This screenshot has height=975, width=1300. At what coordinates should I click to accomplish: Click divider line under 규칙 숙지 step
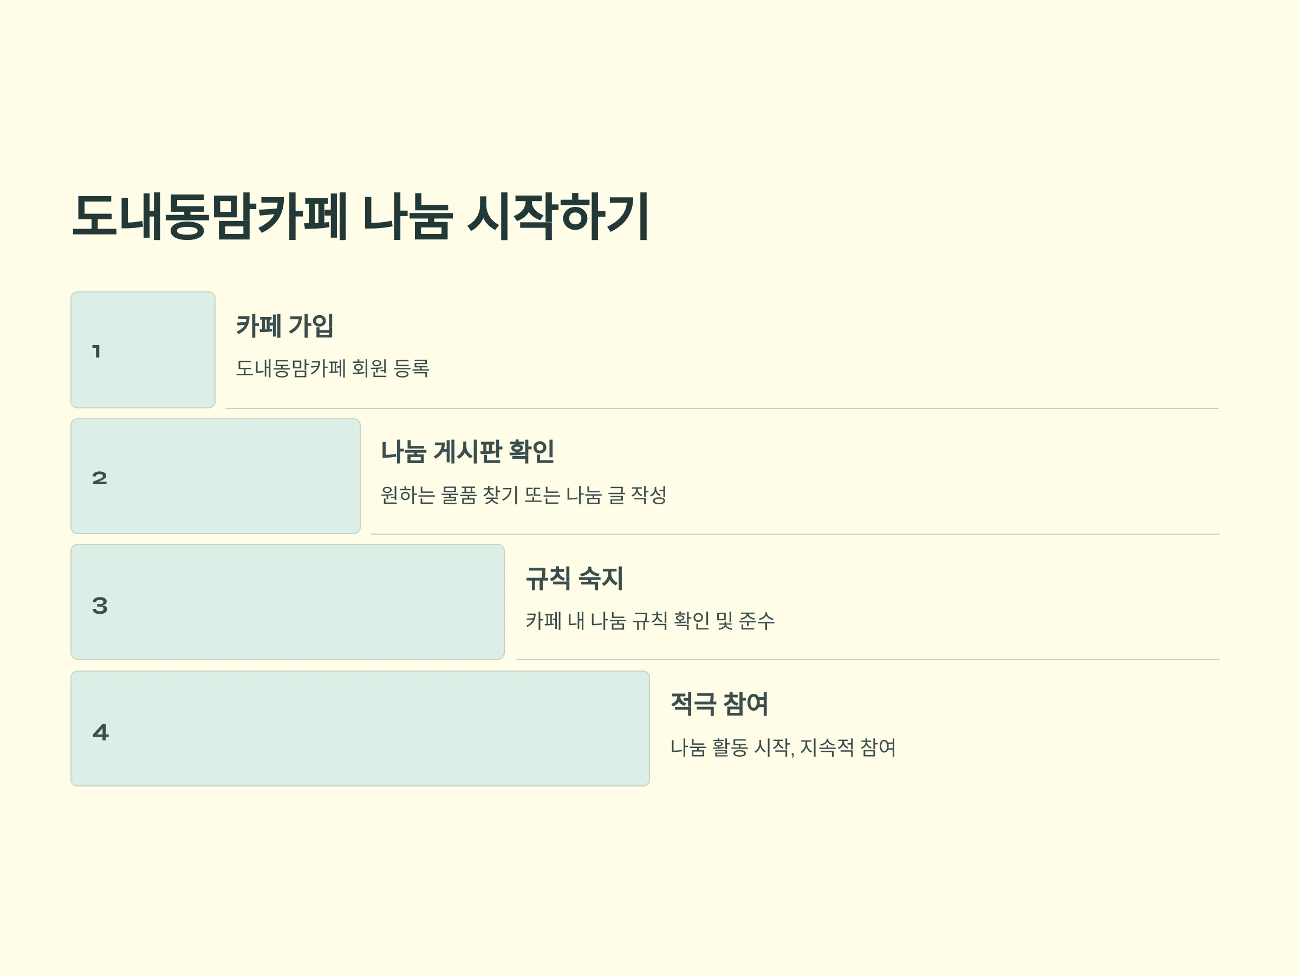[867, 660]
